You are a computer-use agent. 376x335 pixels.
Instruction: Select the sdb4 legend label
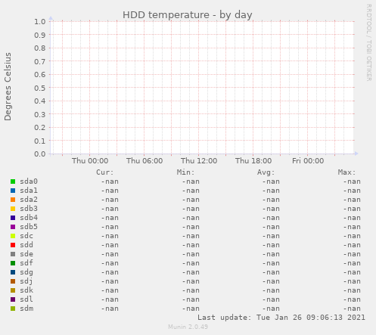point(29,218)
